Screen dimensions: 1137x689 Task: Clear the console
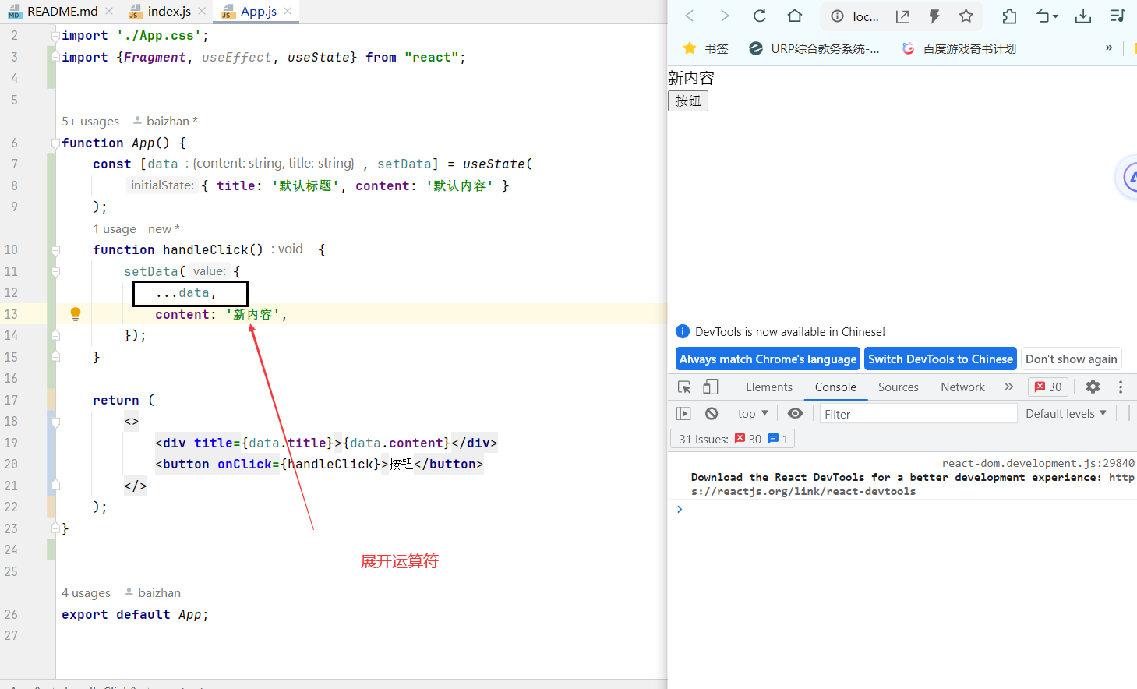click(712, 414)
